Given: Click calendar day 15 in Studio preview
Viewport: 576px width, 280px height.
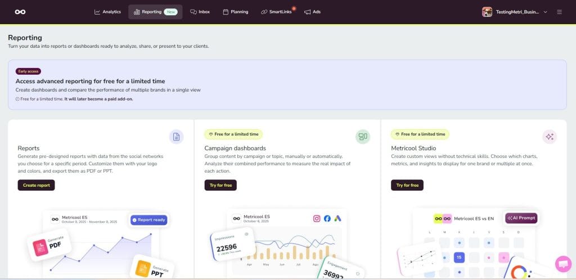Looking at the screenshot, I should coord(459,258).
